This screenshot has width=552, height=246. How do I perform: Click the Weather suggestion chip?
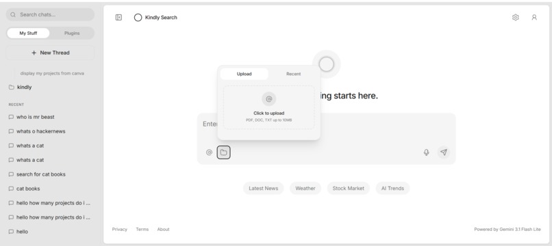point(305,189)
